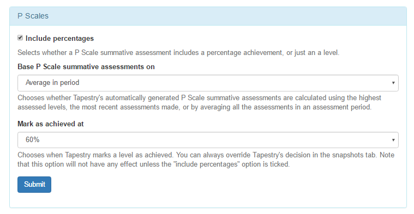This screenshot has width=414, height=214.
Task: Select the "60%" value text
Action: pyautogui.click(x=33, y=140)
